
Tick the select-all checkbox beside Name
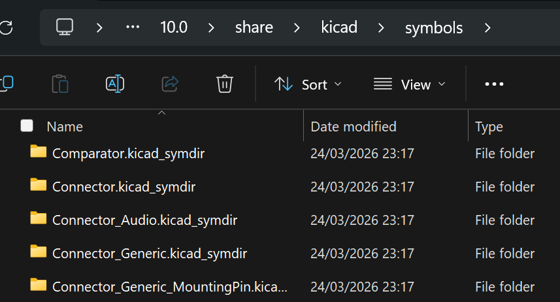point(27,126)
